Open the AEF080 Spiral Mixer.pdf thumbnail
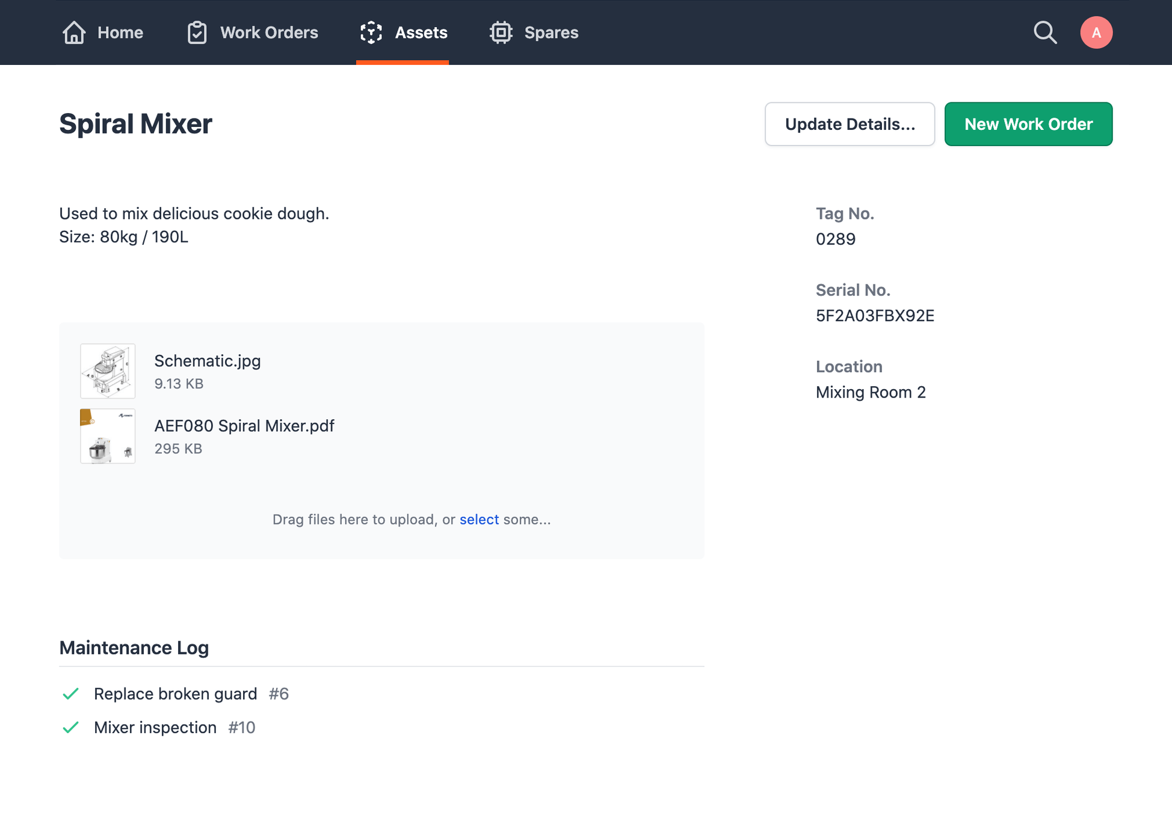Viewport: 1172px width, 818px height. [x=108, y=436]
